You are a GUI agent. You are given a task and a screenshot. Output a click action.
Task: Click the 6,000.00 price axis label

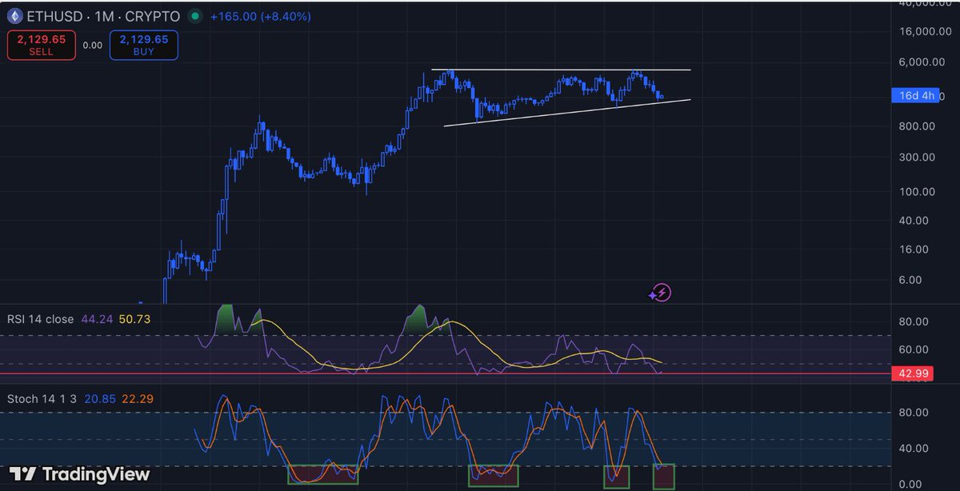pos(923,62)
